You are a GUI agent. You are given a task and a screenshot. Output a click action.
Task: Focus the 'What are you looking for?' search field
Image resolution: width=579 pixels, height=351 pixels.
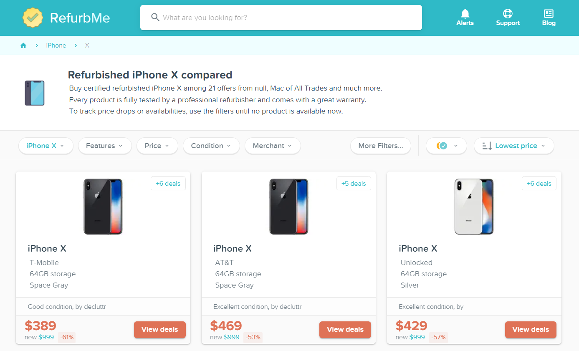pyautogui.click(x=288, y=18)
